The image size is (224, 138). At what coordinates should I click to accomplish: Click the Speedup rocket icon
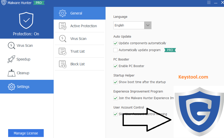pos(11,59)
